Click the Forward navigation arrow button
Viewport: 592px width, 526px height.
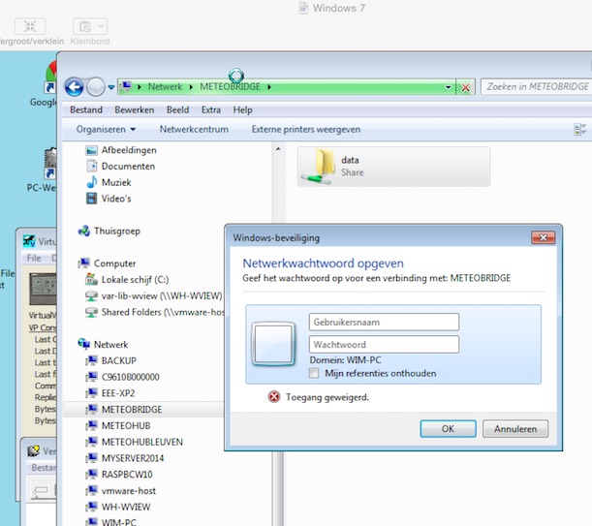point(95,87)
